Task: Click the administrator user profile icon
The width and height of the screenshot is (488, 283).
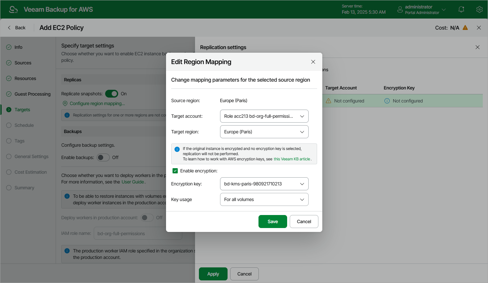Action: [400, 9]
